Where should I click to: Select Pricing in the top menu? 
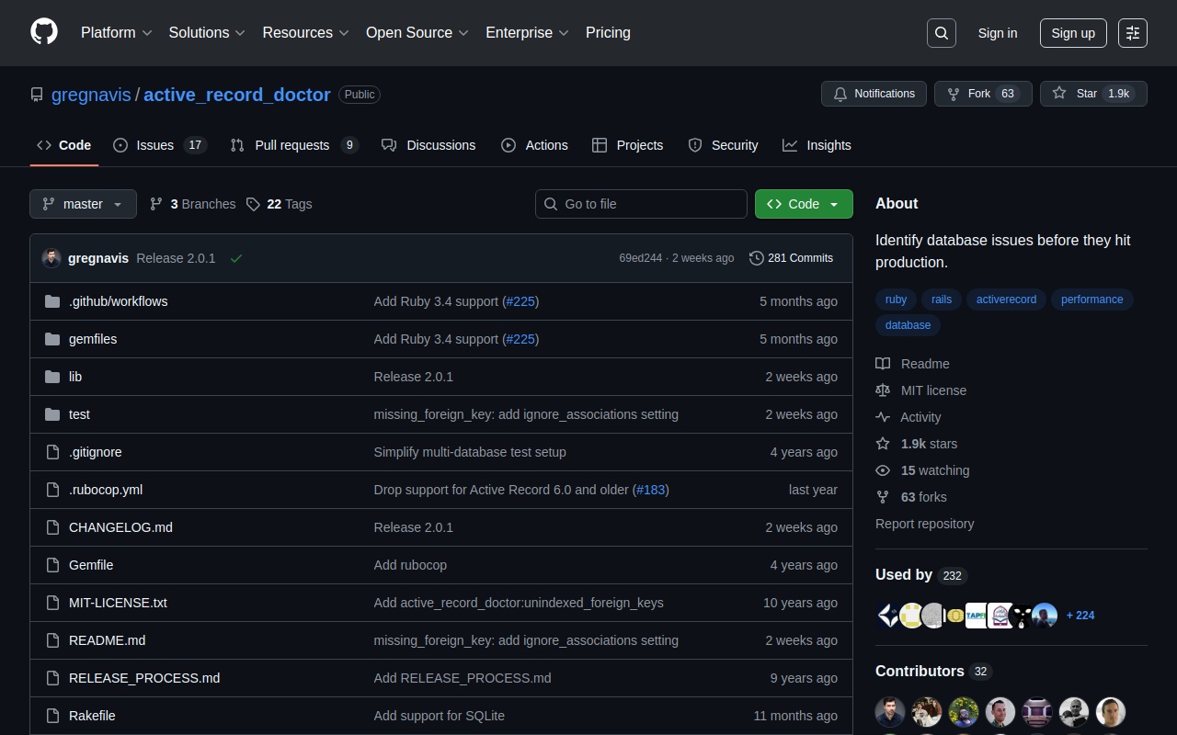tap(608, 32)
